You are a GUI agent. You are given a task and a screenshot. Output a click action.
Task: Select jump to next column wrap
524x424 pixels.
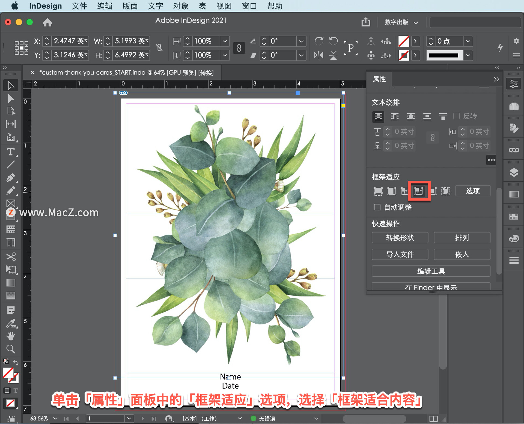coord(443,117)
